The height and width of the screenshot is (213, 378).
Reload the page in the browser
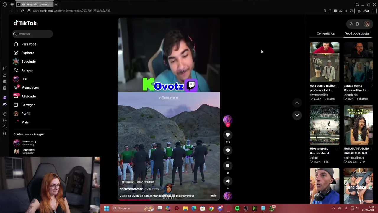[x=22, y=11]
